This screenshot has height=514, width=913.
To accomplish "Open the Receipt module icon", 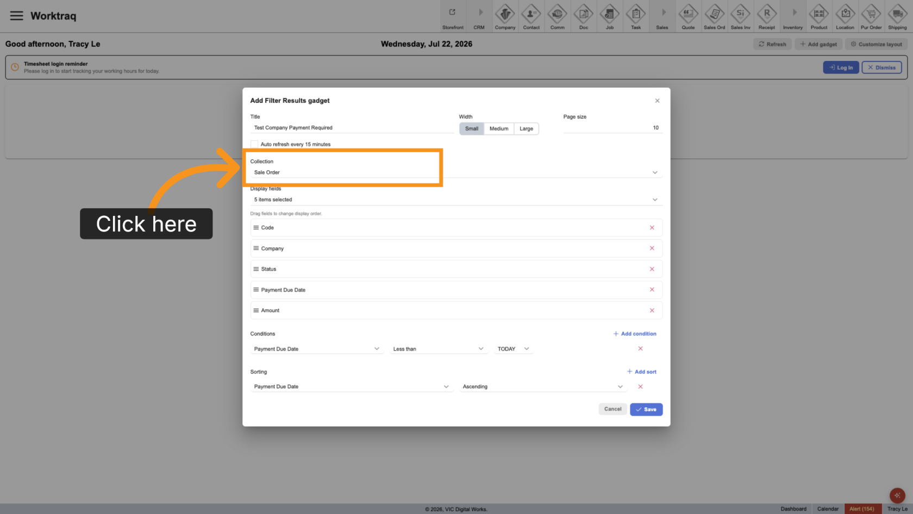I will (767, 16).
